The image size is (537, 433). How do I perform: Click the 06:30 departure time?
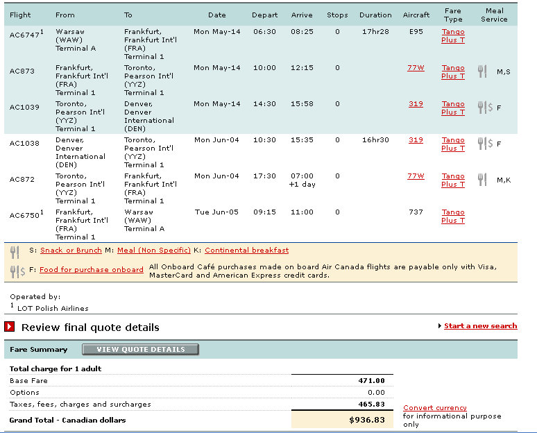(264, 31)
